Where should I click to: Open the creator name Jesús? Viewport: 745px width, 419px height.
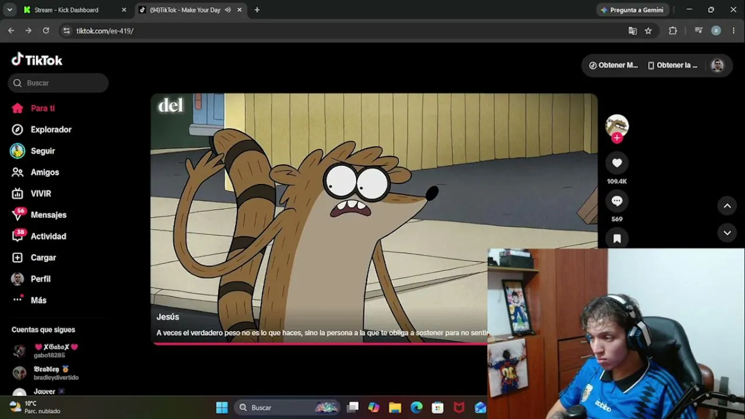(x=168, y=317)
